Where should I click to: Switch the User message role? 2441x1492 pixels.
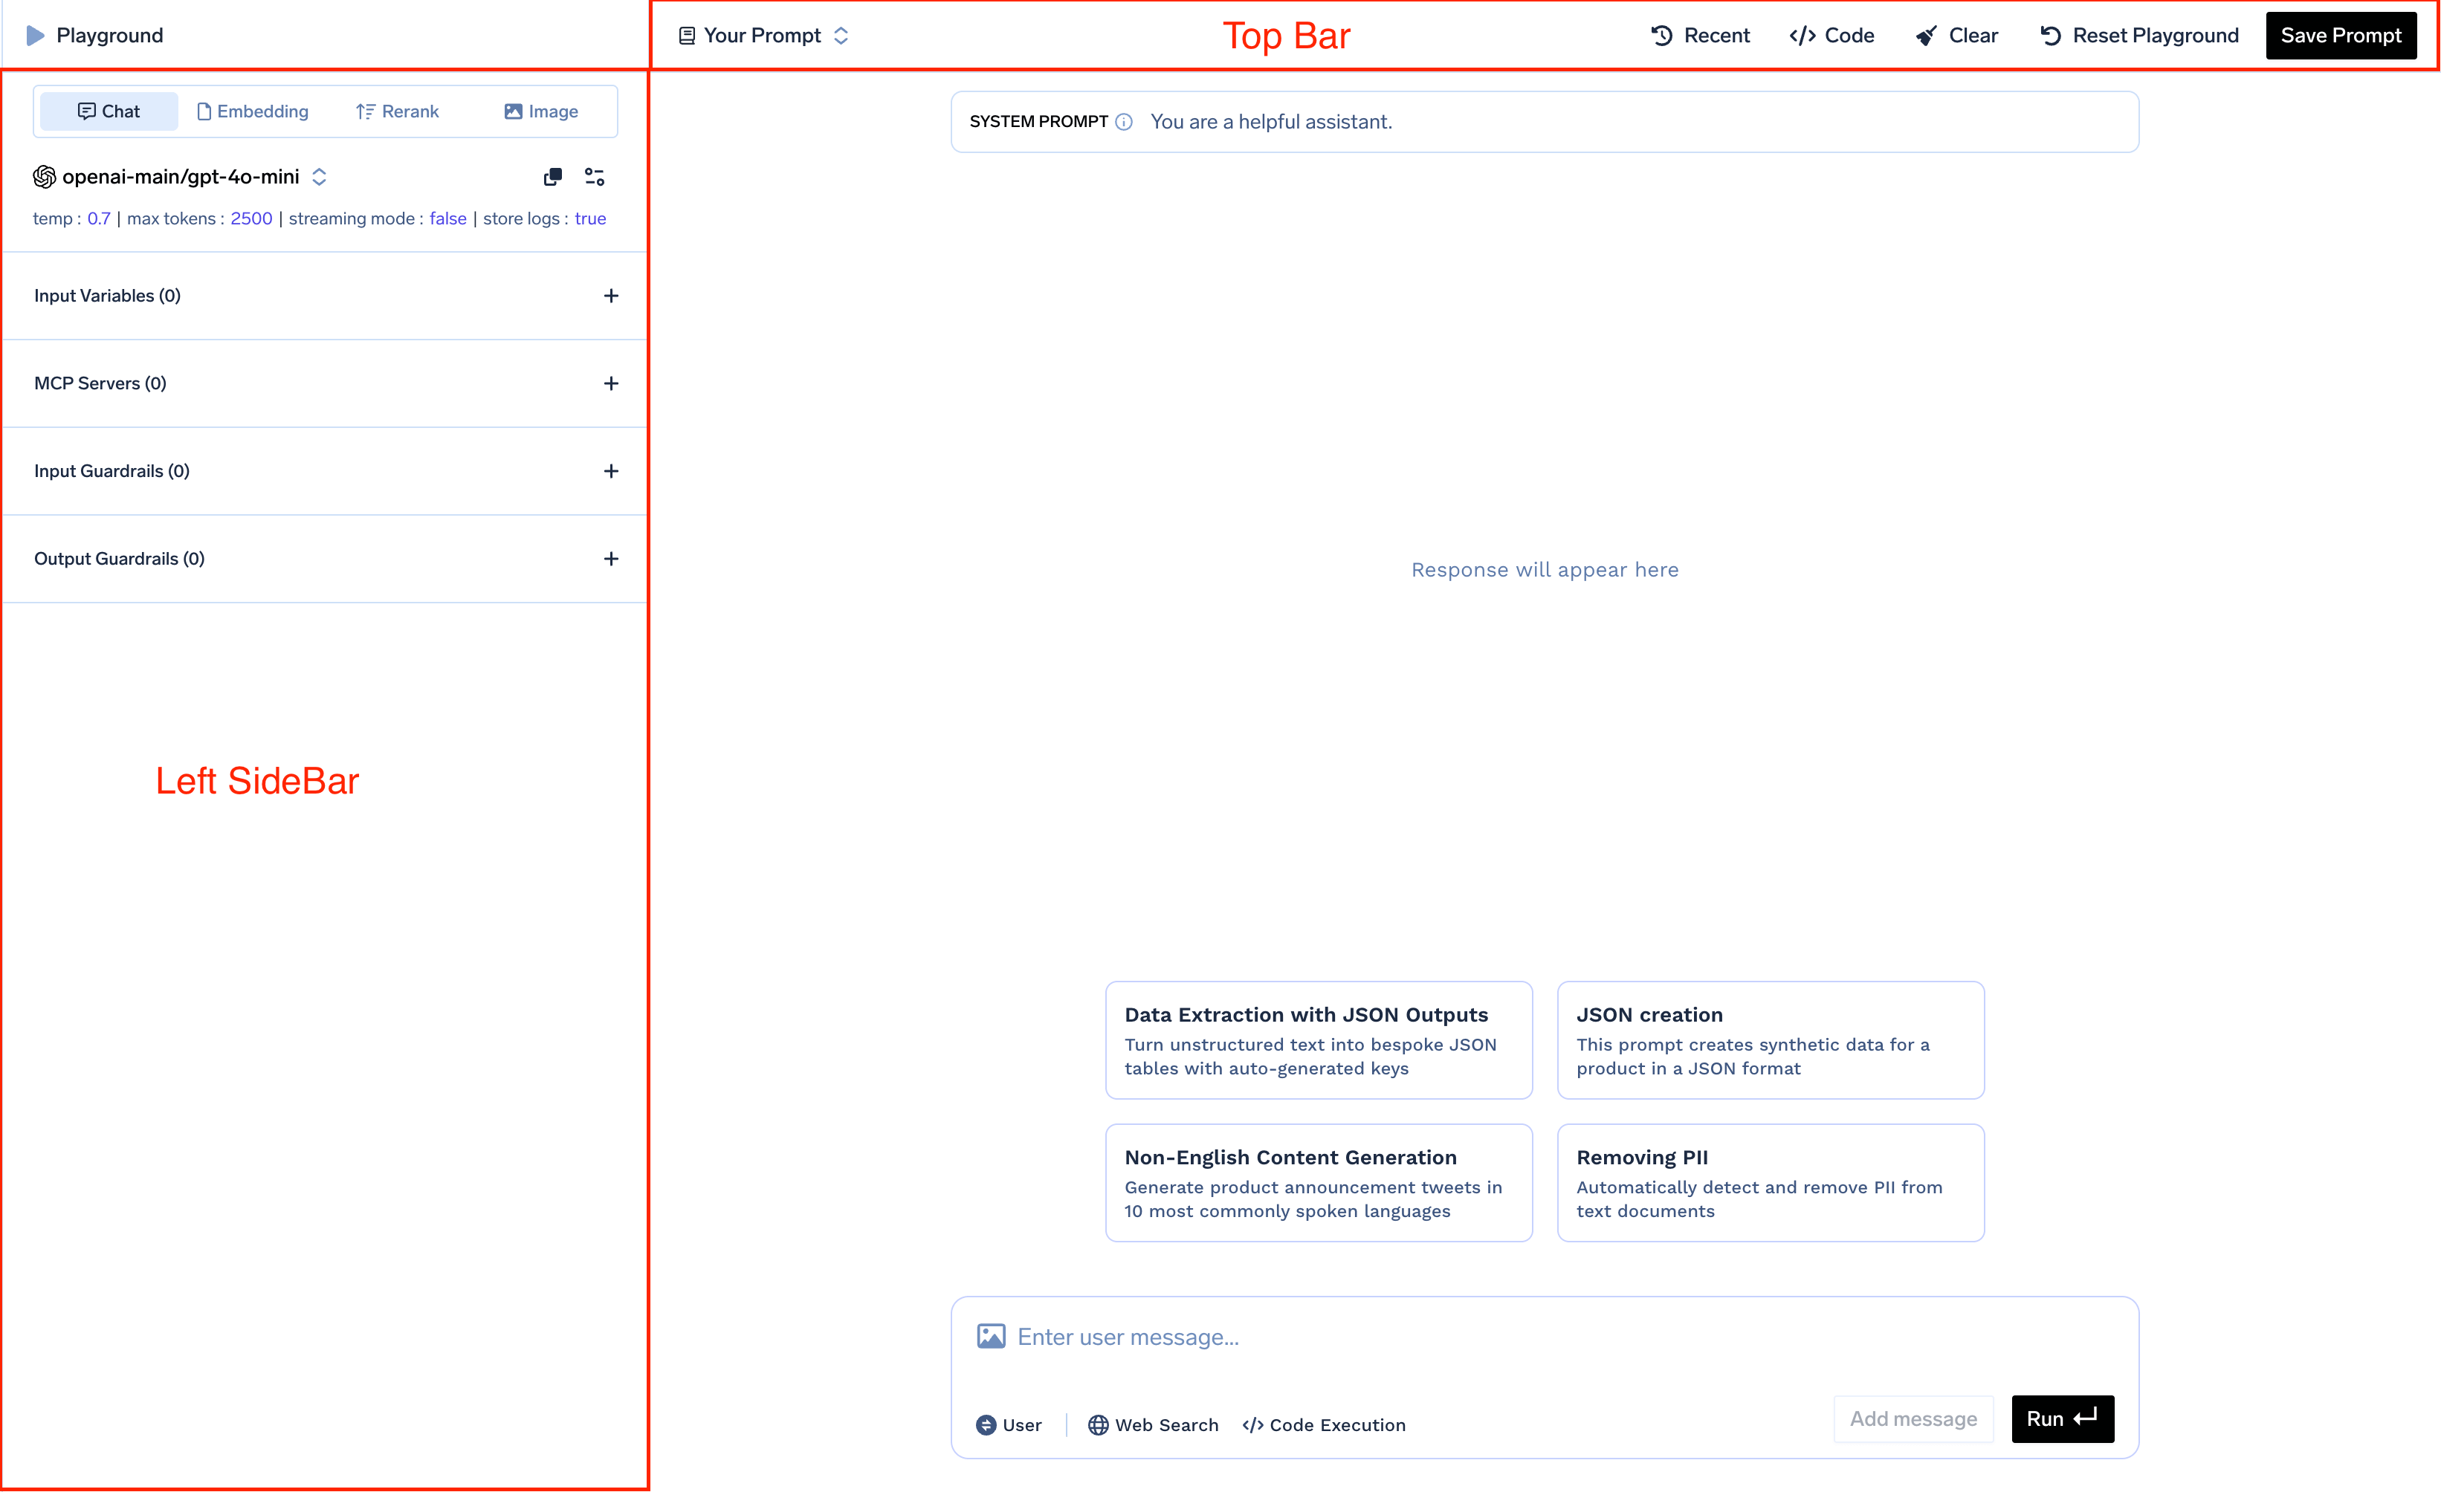point(1009,1424)
